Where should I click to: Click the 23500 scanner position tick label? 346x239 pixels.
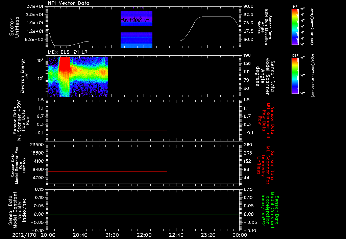(36, 144)
